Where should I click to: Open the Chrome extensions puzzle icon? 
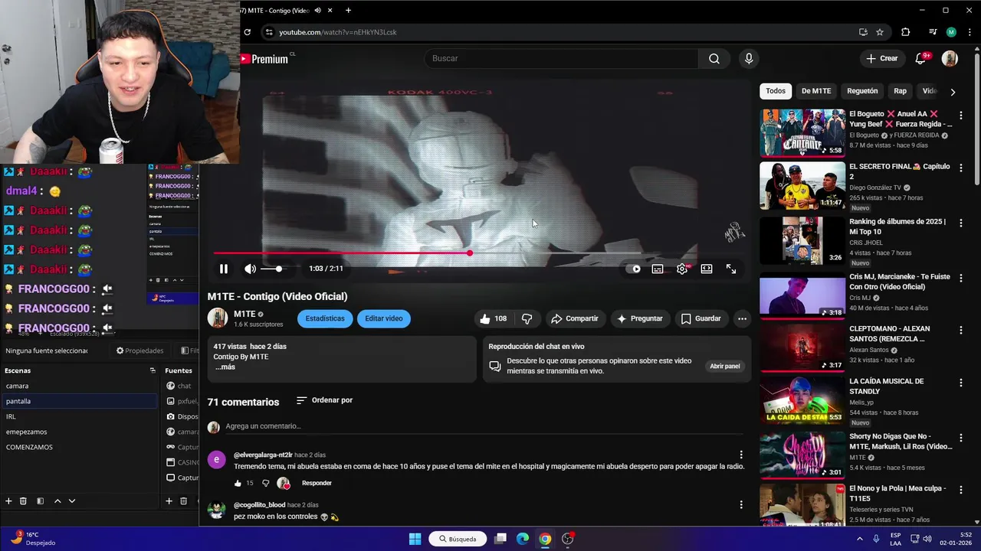pos(906,32)
